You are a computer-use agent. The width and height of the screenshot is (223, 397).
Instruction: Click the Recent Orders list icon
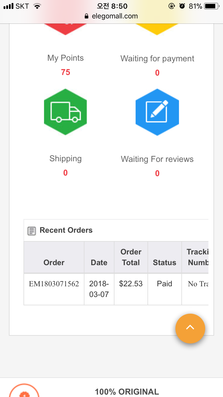pyautogui.click(x=32, y=231)
